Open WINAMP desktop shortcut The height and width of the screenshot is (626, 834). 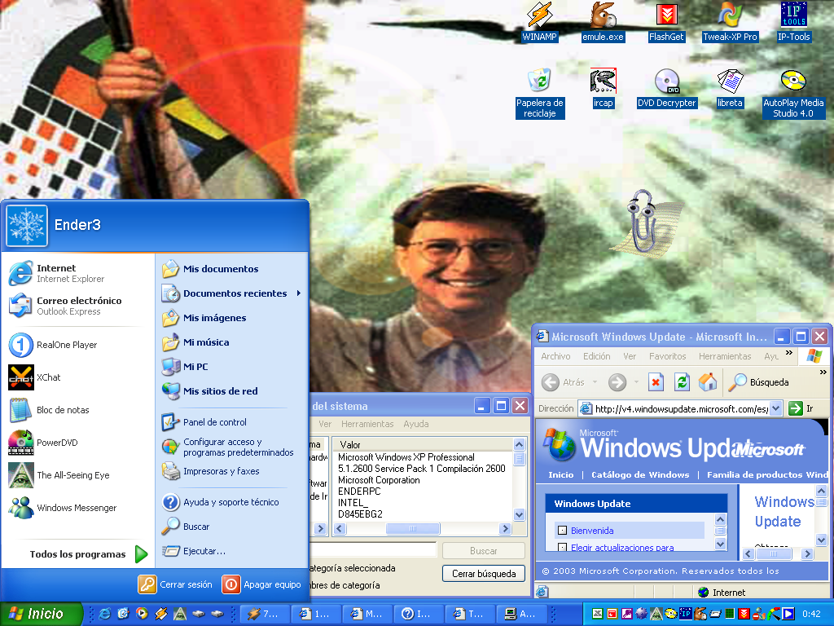(x=539, y=21)
